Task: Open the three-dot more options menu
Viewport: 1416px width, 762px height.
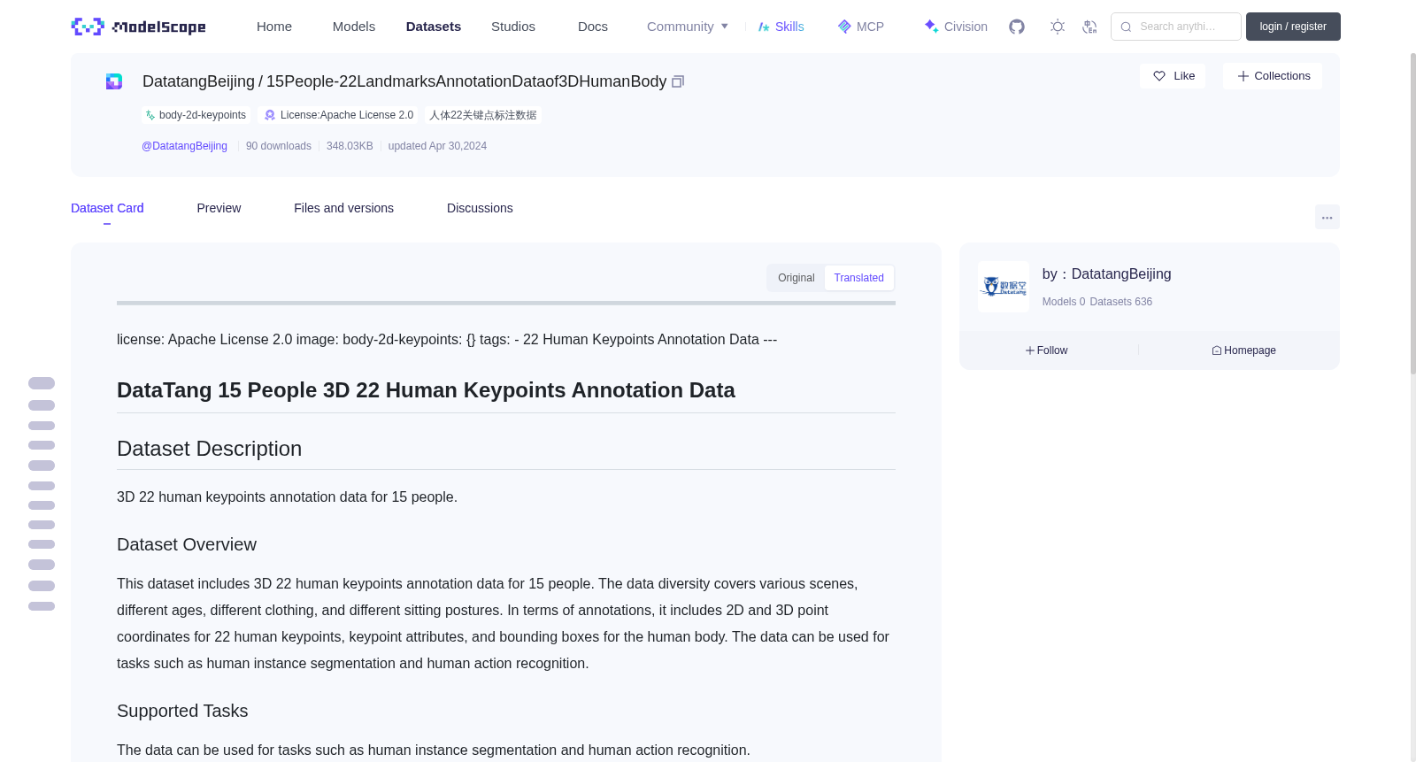Action: click(1327, 217)
